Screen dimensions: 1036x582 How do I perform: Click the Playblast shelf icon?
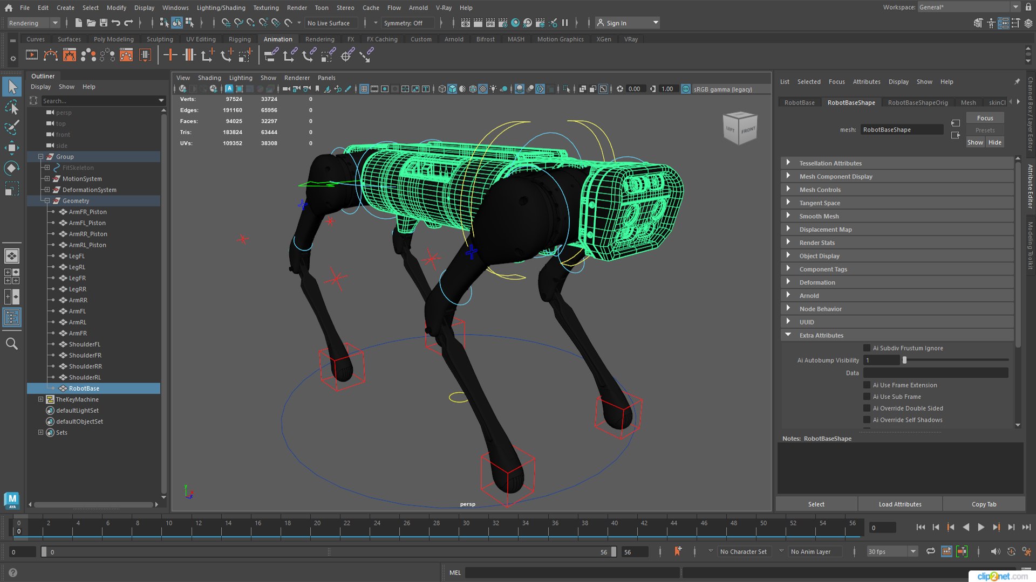32,55
